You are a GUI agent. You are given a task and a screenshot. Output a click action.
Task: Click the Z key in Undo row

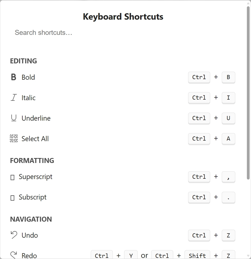tap(228, 235)
